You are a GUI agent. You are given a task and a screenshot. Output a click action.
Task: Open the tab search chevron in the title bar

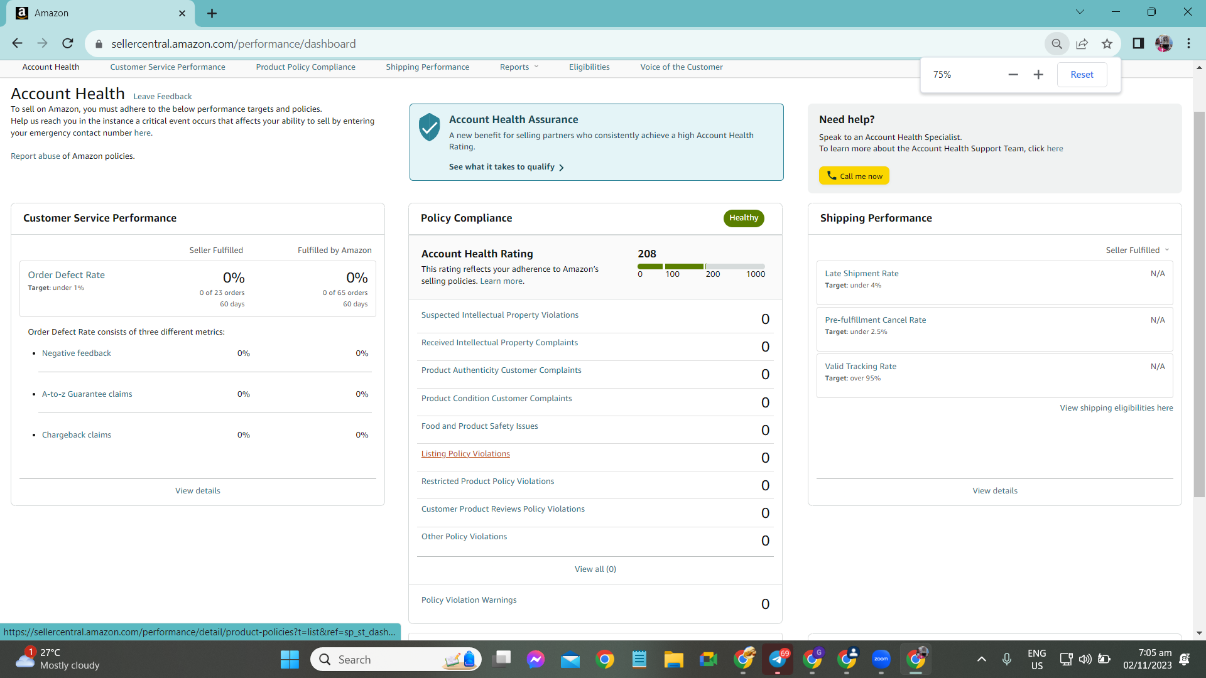[1080, 12]
